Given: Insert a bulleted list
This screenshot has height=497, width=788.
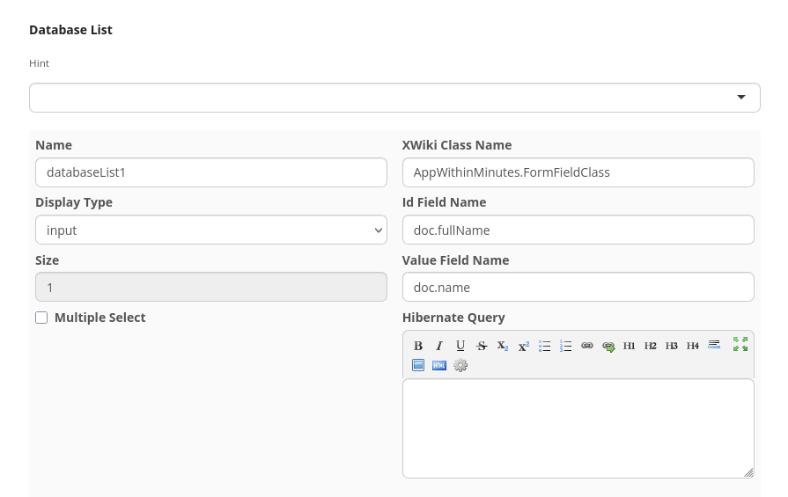Looking at the screenshot, I should [545, 346].
